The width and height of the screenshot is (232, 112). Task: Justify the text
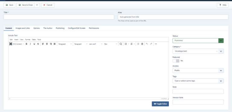(55, 44)
